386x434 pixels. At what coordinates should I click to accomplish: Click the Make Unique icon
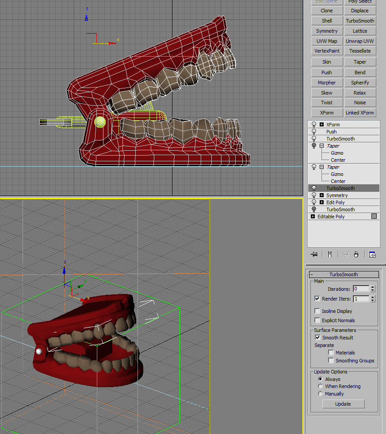(346, 255)
